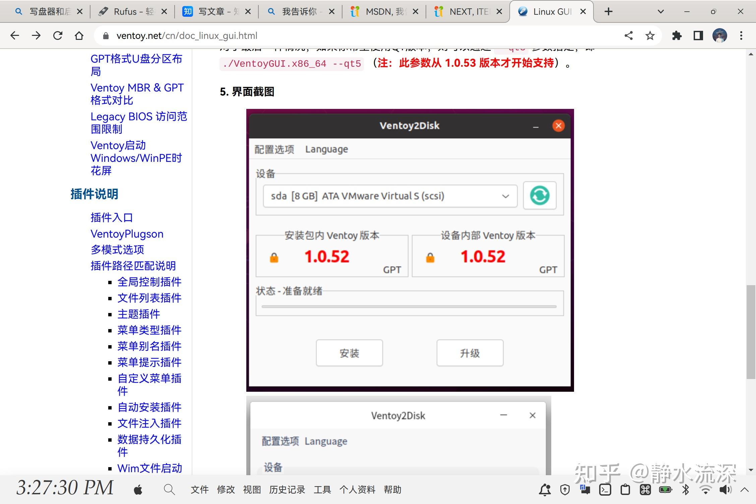This screenshot has width=756, height=504.
Task: Click the command-key tray icon
Action: (x=645, y=490)
